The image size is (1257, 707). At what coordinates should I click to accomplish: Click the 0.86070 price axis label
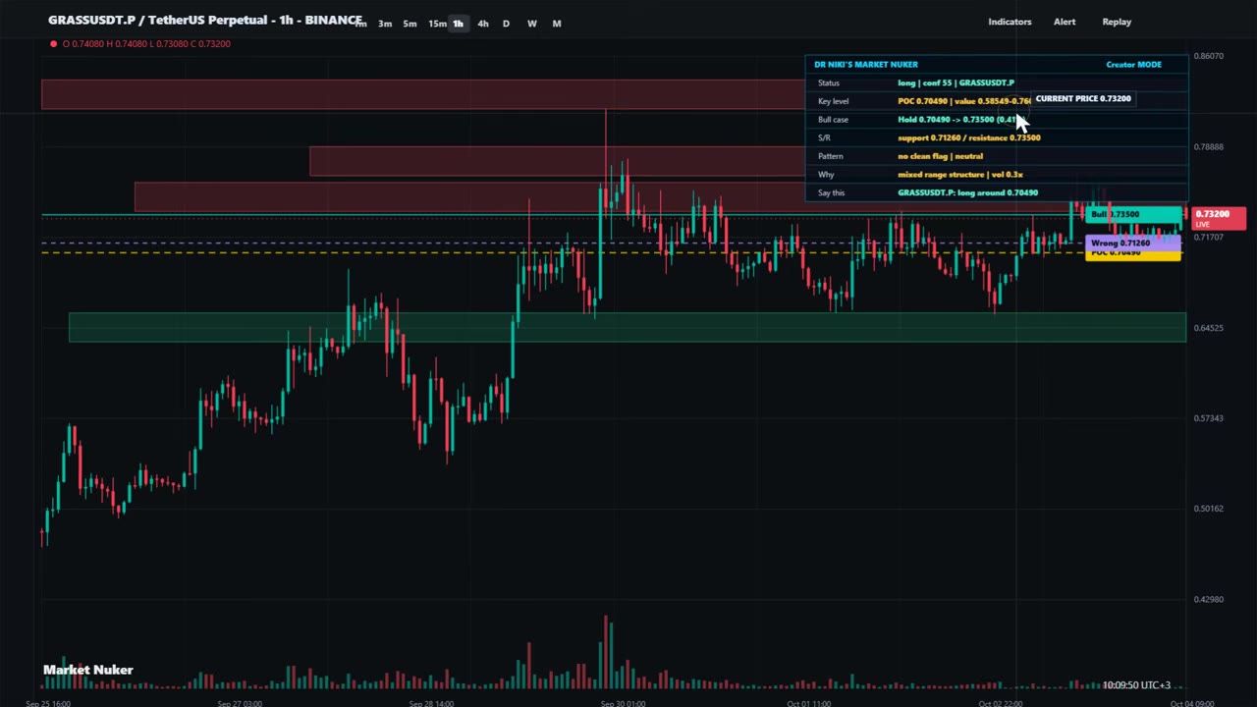(1209, 56)
